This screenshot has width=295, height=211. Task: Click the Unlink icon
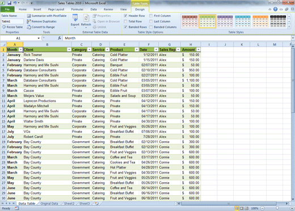point(95,27)
